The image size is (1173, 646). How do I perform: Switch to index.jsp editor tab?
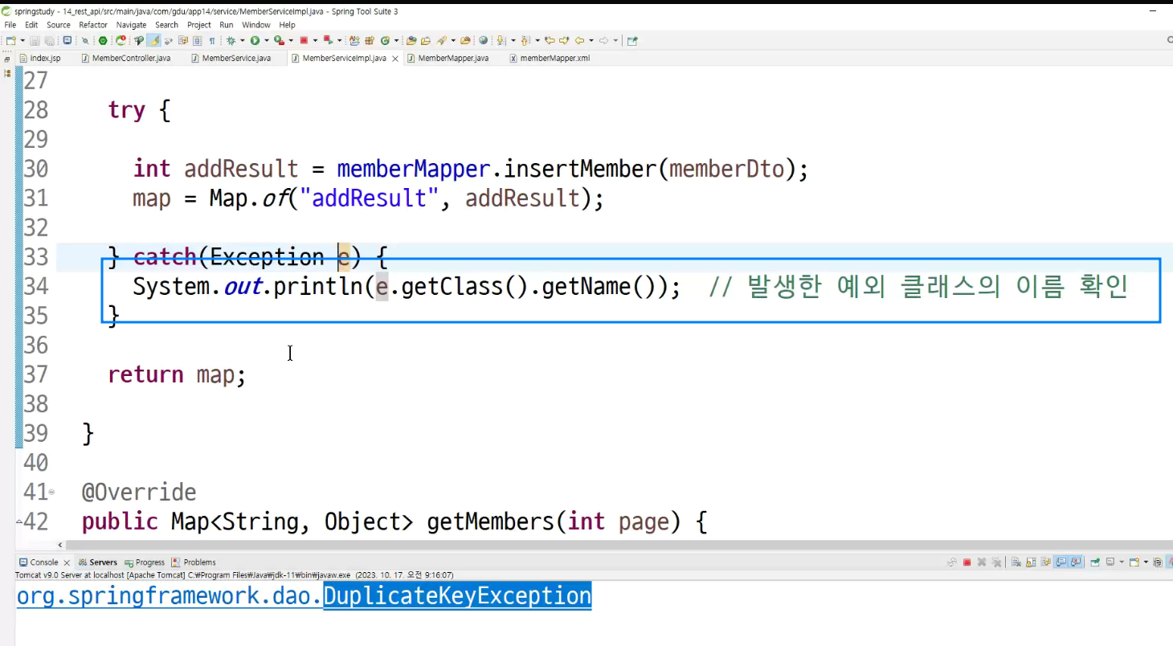point(40,58)
